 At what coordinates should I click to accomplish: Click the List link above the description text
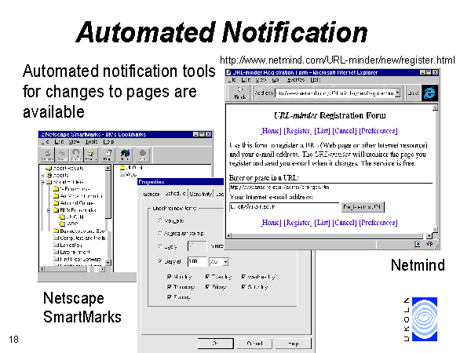322,131
